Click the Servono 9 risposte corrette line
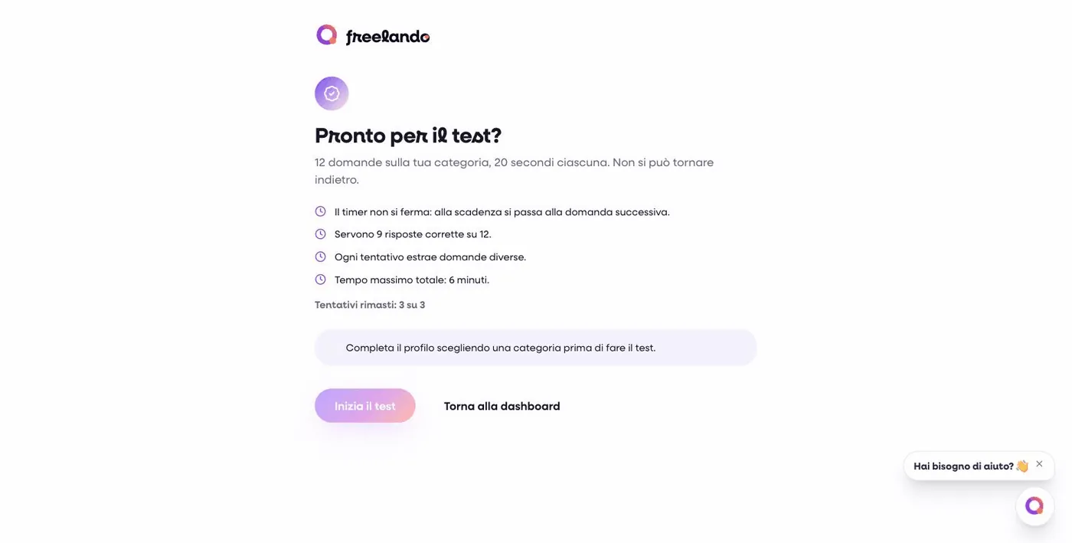This screenshot has width=1072, height=543. coord(413,234)
